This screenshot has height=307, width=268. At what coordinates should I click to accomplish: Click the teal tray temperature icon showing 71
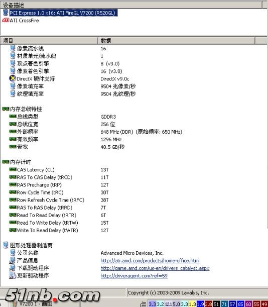(224, 304)
